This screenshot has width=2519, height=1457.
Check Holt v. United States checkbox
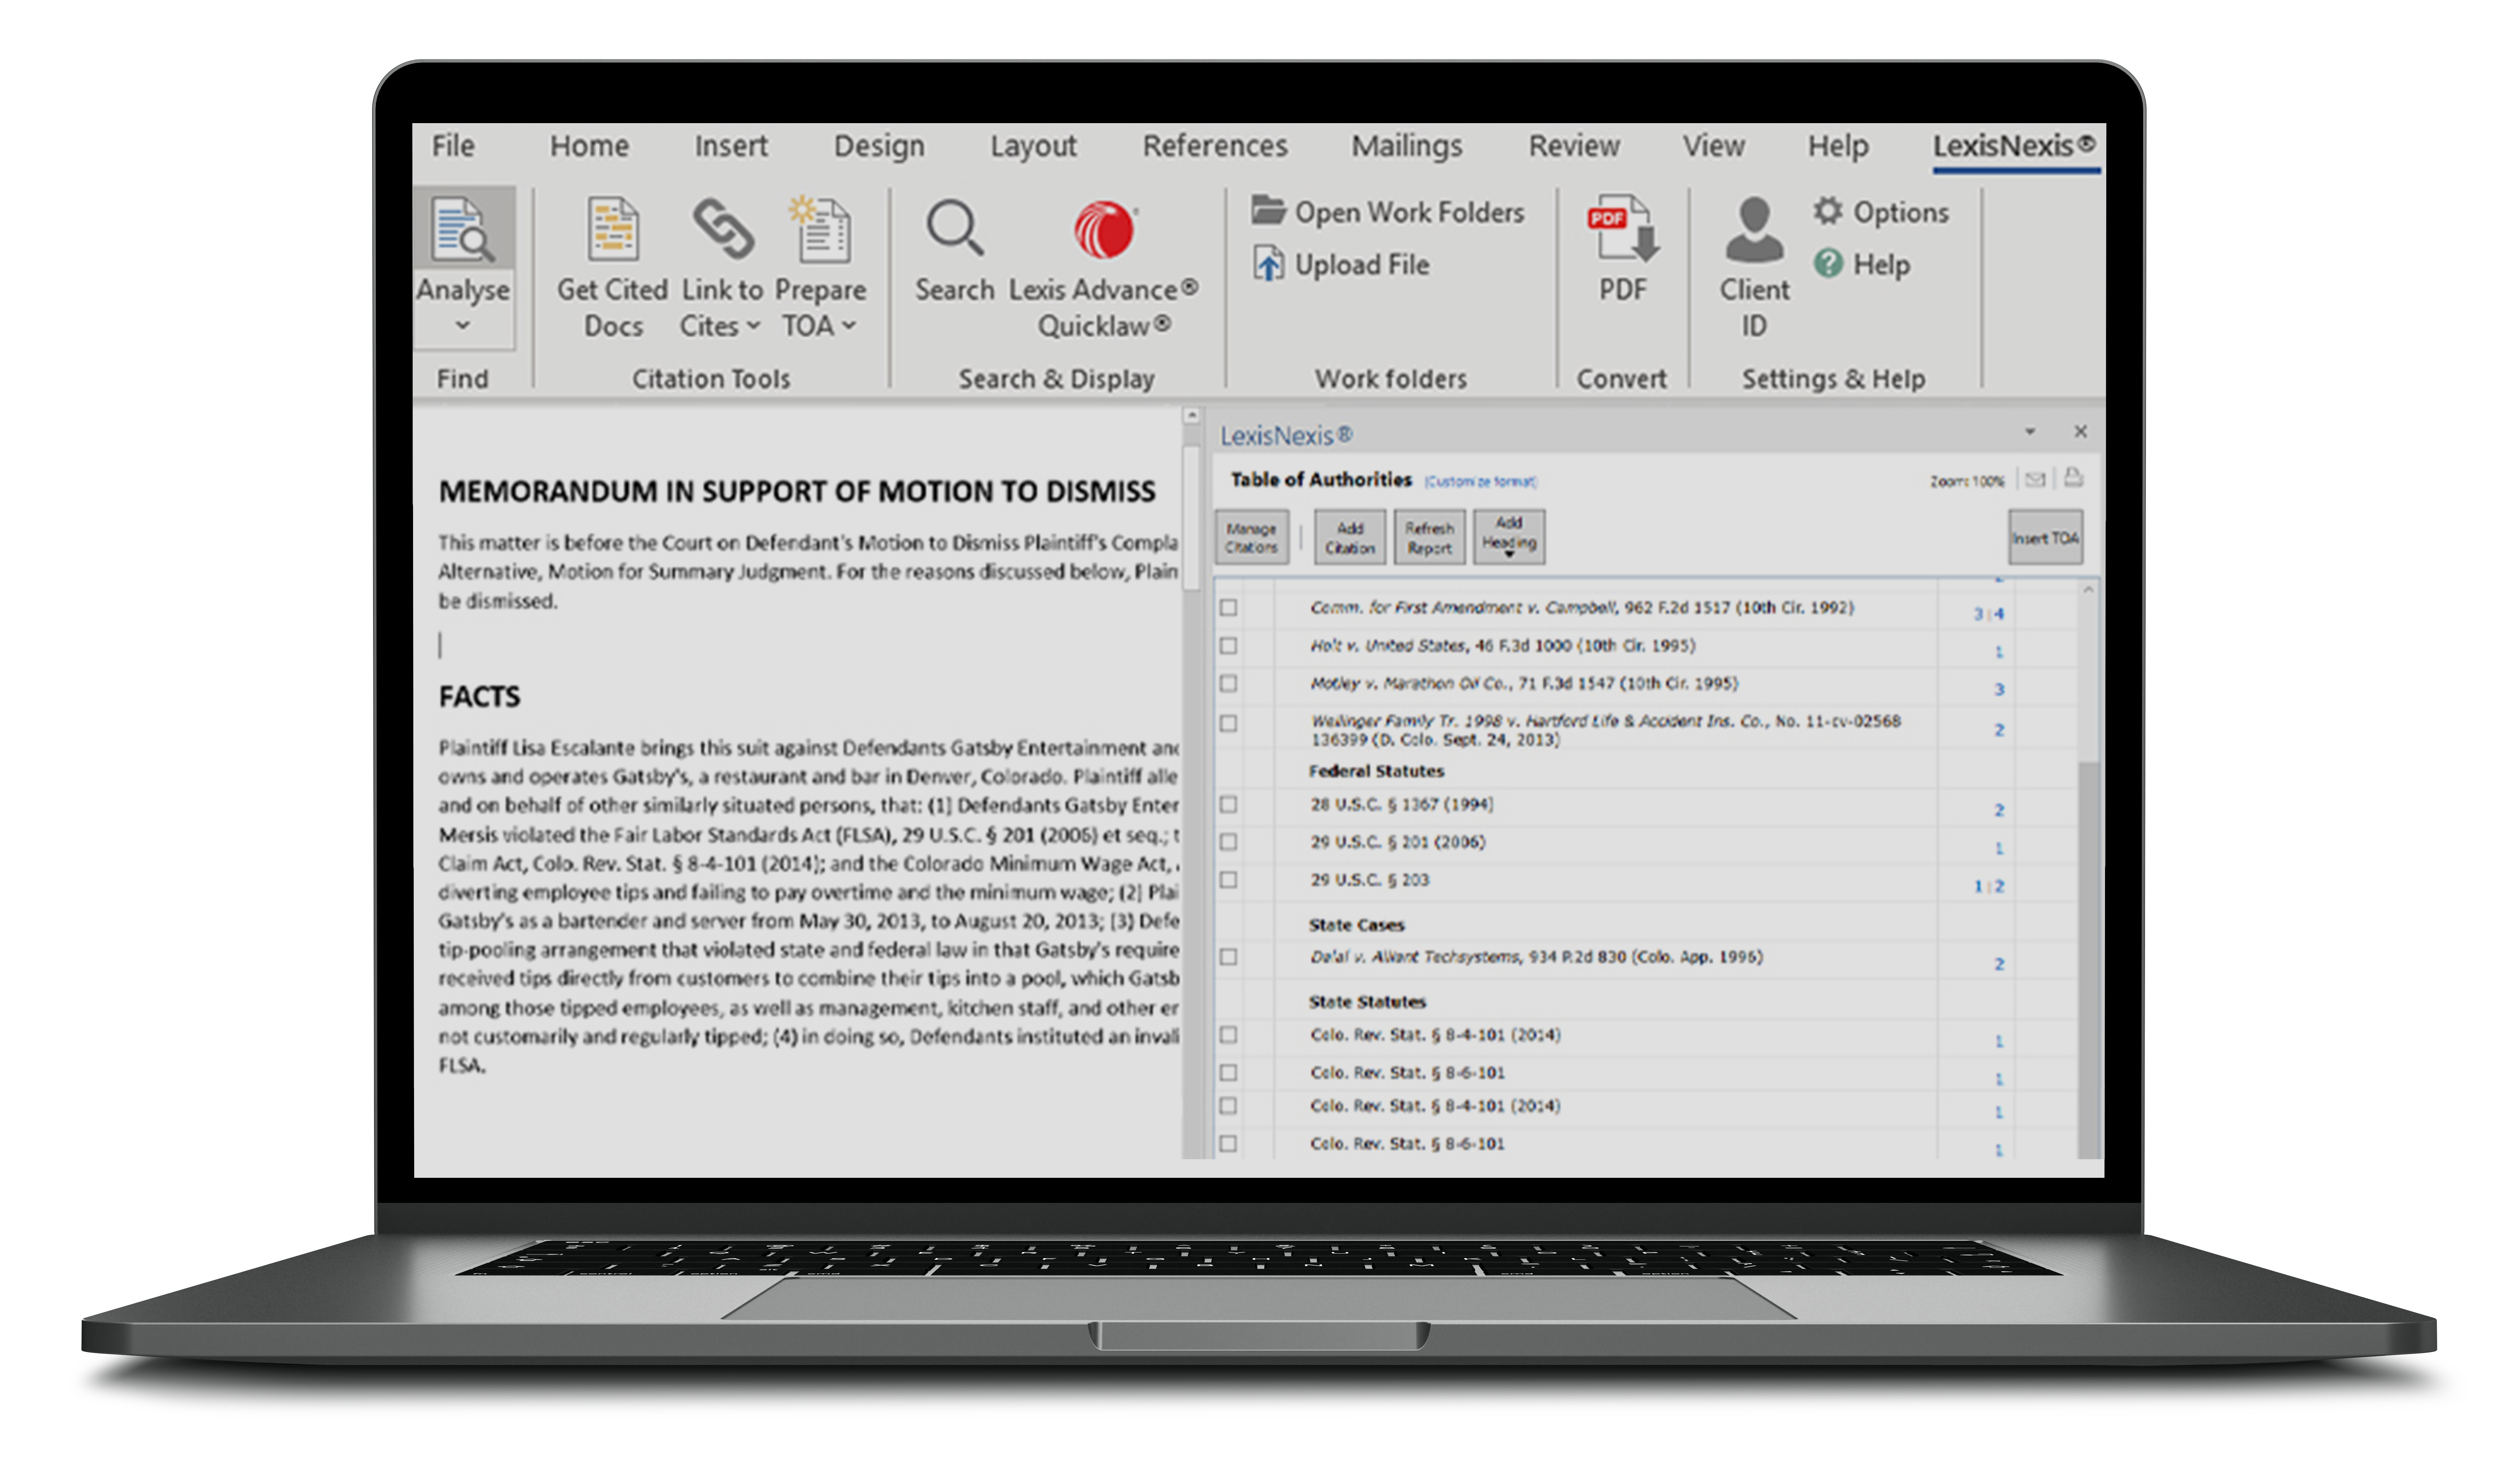pyautogui.click(x=1229, y=646)
